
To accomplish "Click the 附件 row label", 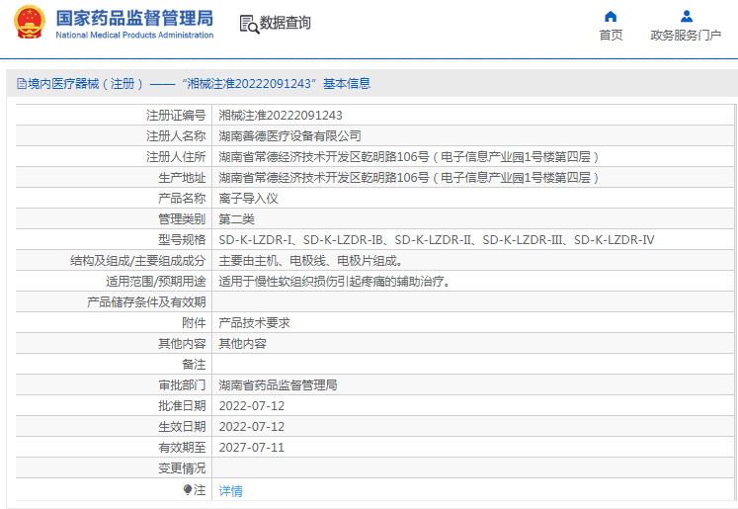I will pyautogui.click(x=194, y=323).
